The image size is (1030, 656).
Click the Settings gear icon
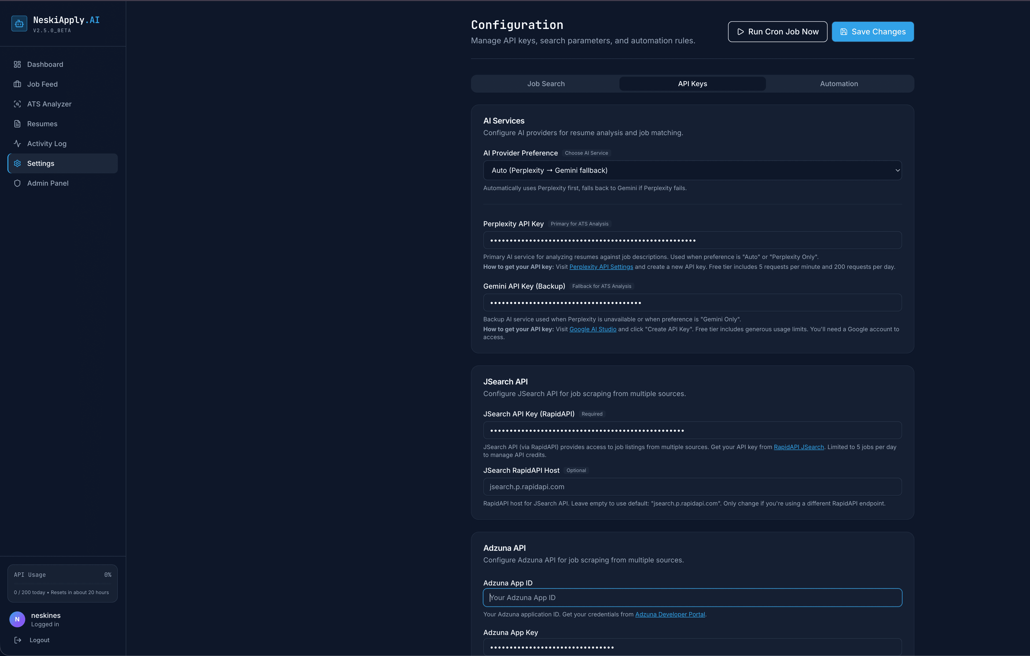point(17,163)
